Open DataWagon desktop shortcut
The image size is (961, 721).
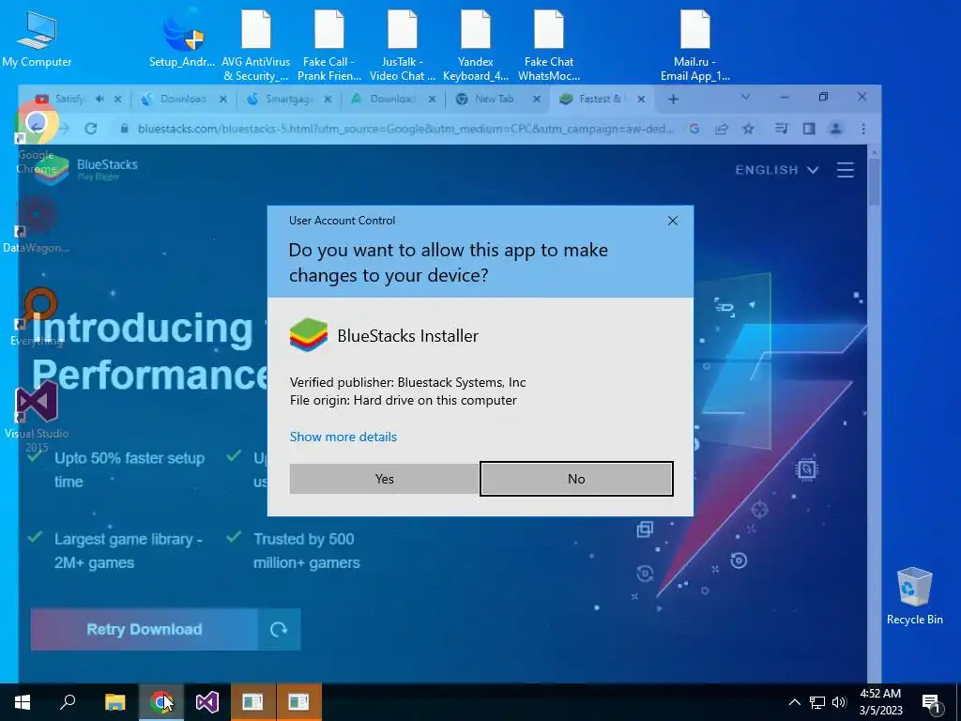pos(37,223)
